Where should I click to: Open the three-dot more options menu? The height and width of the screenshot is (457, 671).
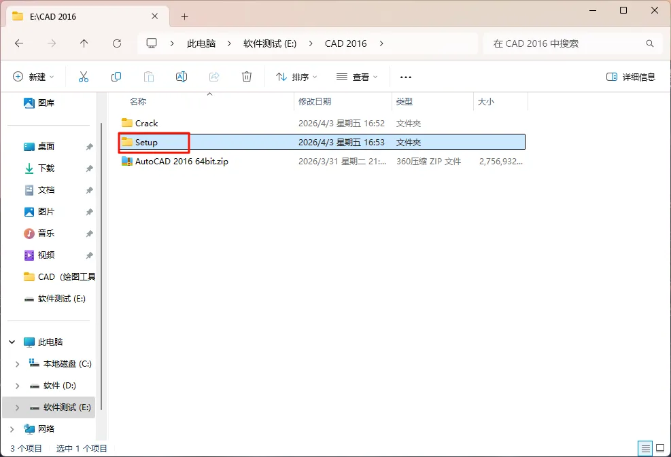pos(406,77)
